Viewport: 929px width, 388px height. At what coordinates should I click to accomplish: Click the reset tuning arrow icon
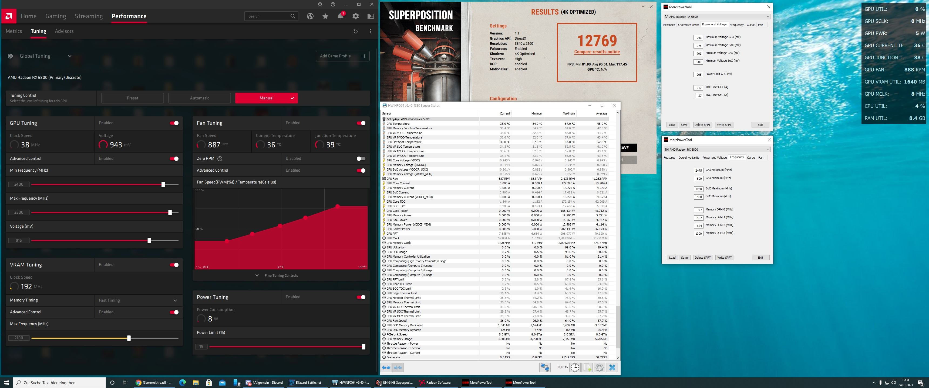(355, 31)
